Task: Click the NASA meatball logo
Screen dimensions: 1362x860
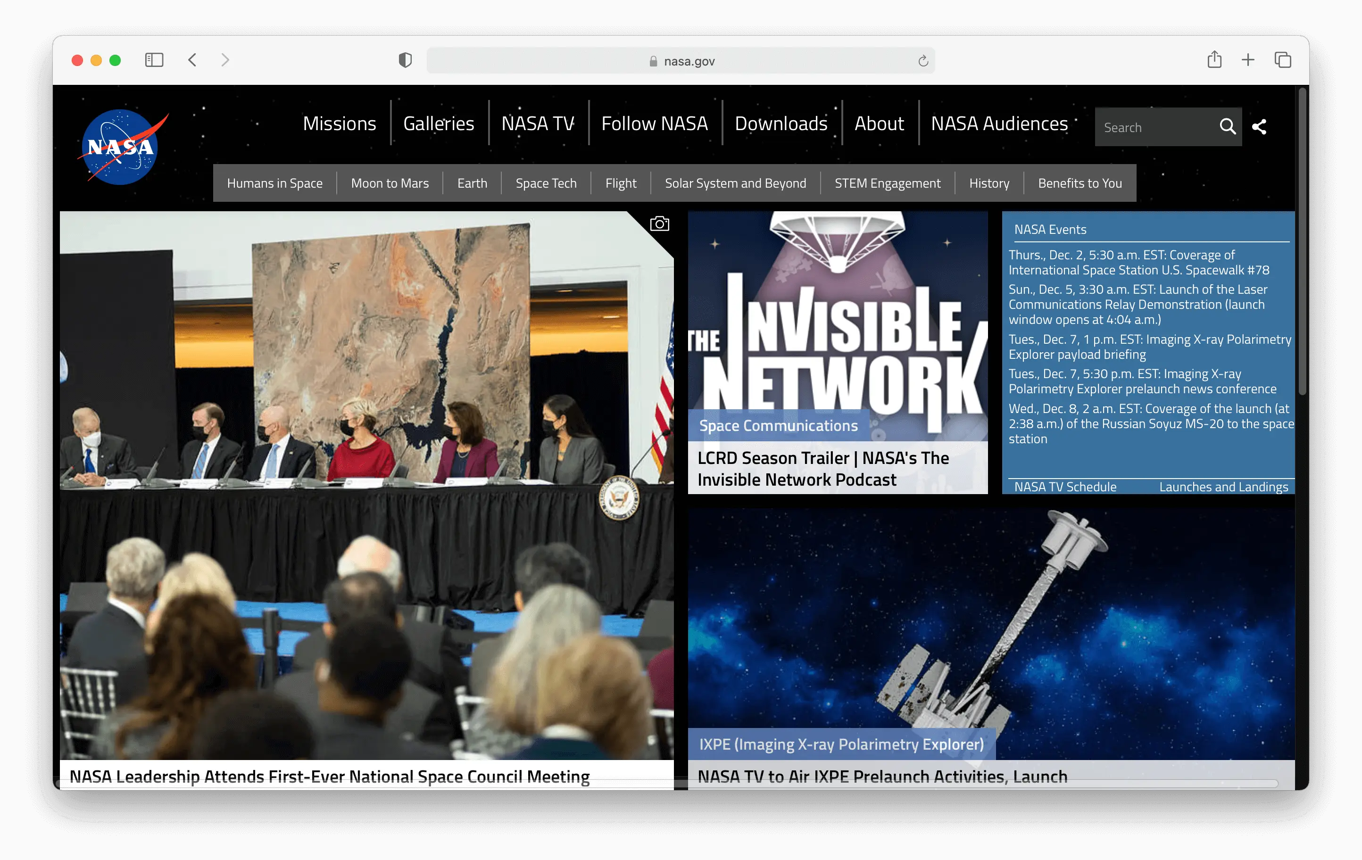Action: tap(120, 147)
